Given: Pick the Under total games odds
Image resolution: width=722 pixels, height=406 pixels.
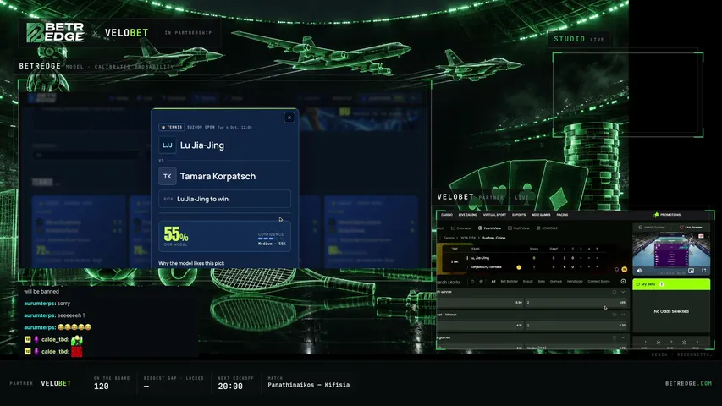Looking at the screenshot, I should pyautogui.click(x=576, y=348).
